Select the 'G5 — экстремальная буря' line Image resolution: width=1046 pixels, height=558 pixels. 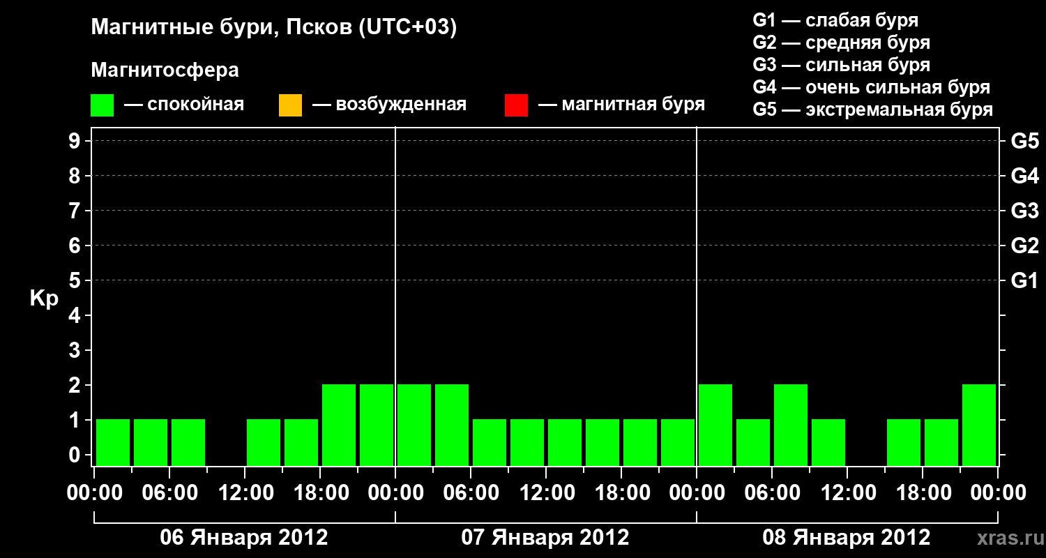pyautogui.click(x=873, y=110)
